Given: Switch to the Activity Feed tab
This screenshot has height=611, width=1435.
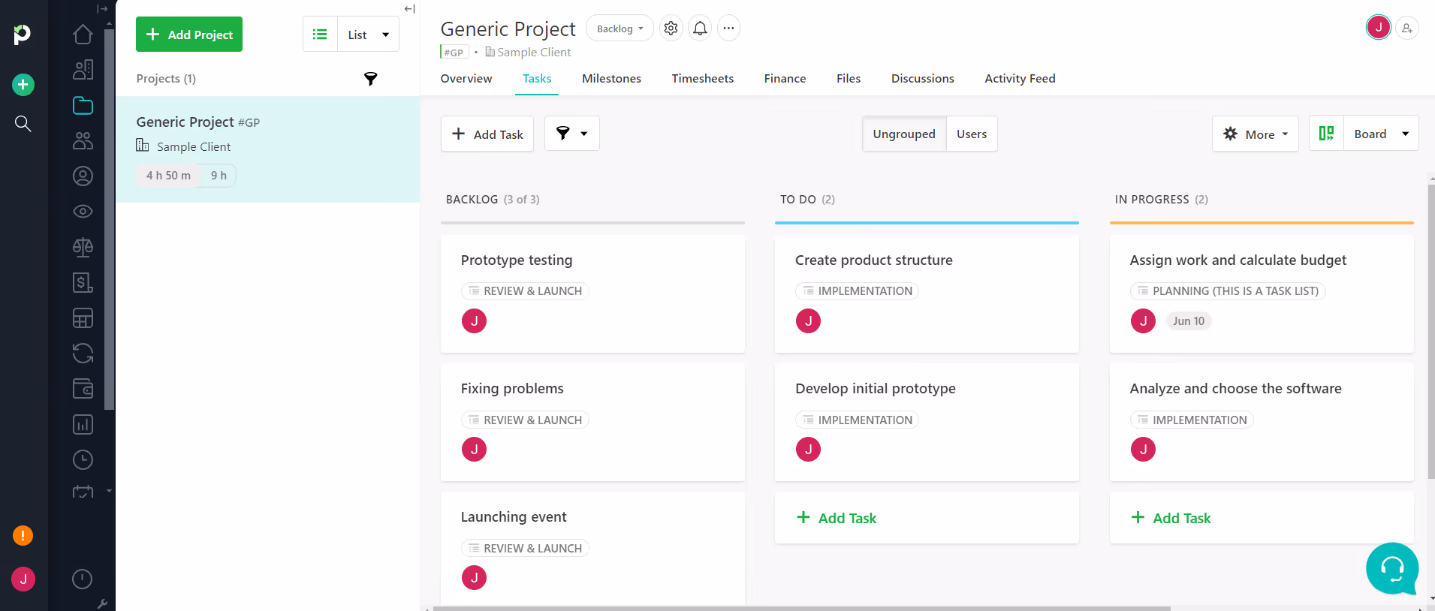Looking at the screenshot, I should click(1020, 79).
